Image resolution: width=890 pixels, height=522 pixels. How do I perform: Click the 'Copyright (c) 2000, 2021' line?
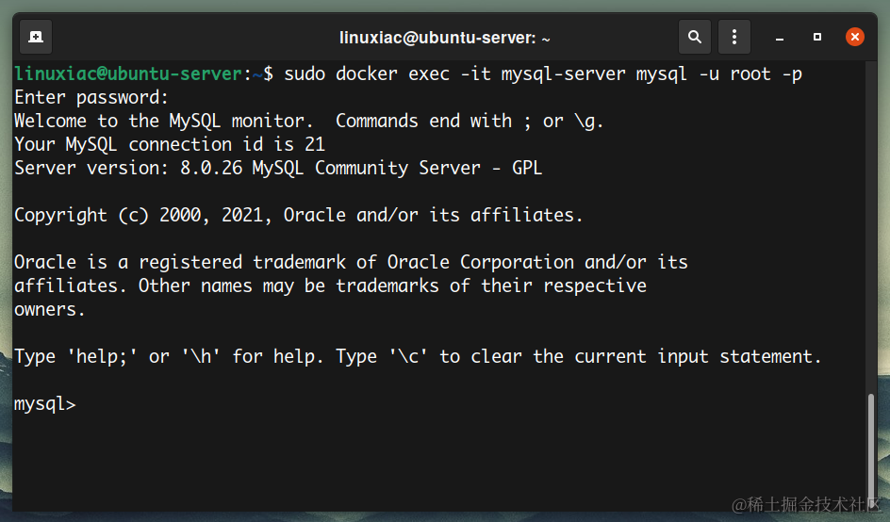299,215
